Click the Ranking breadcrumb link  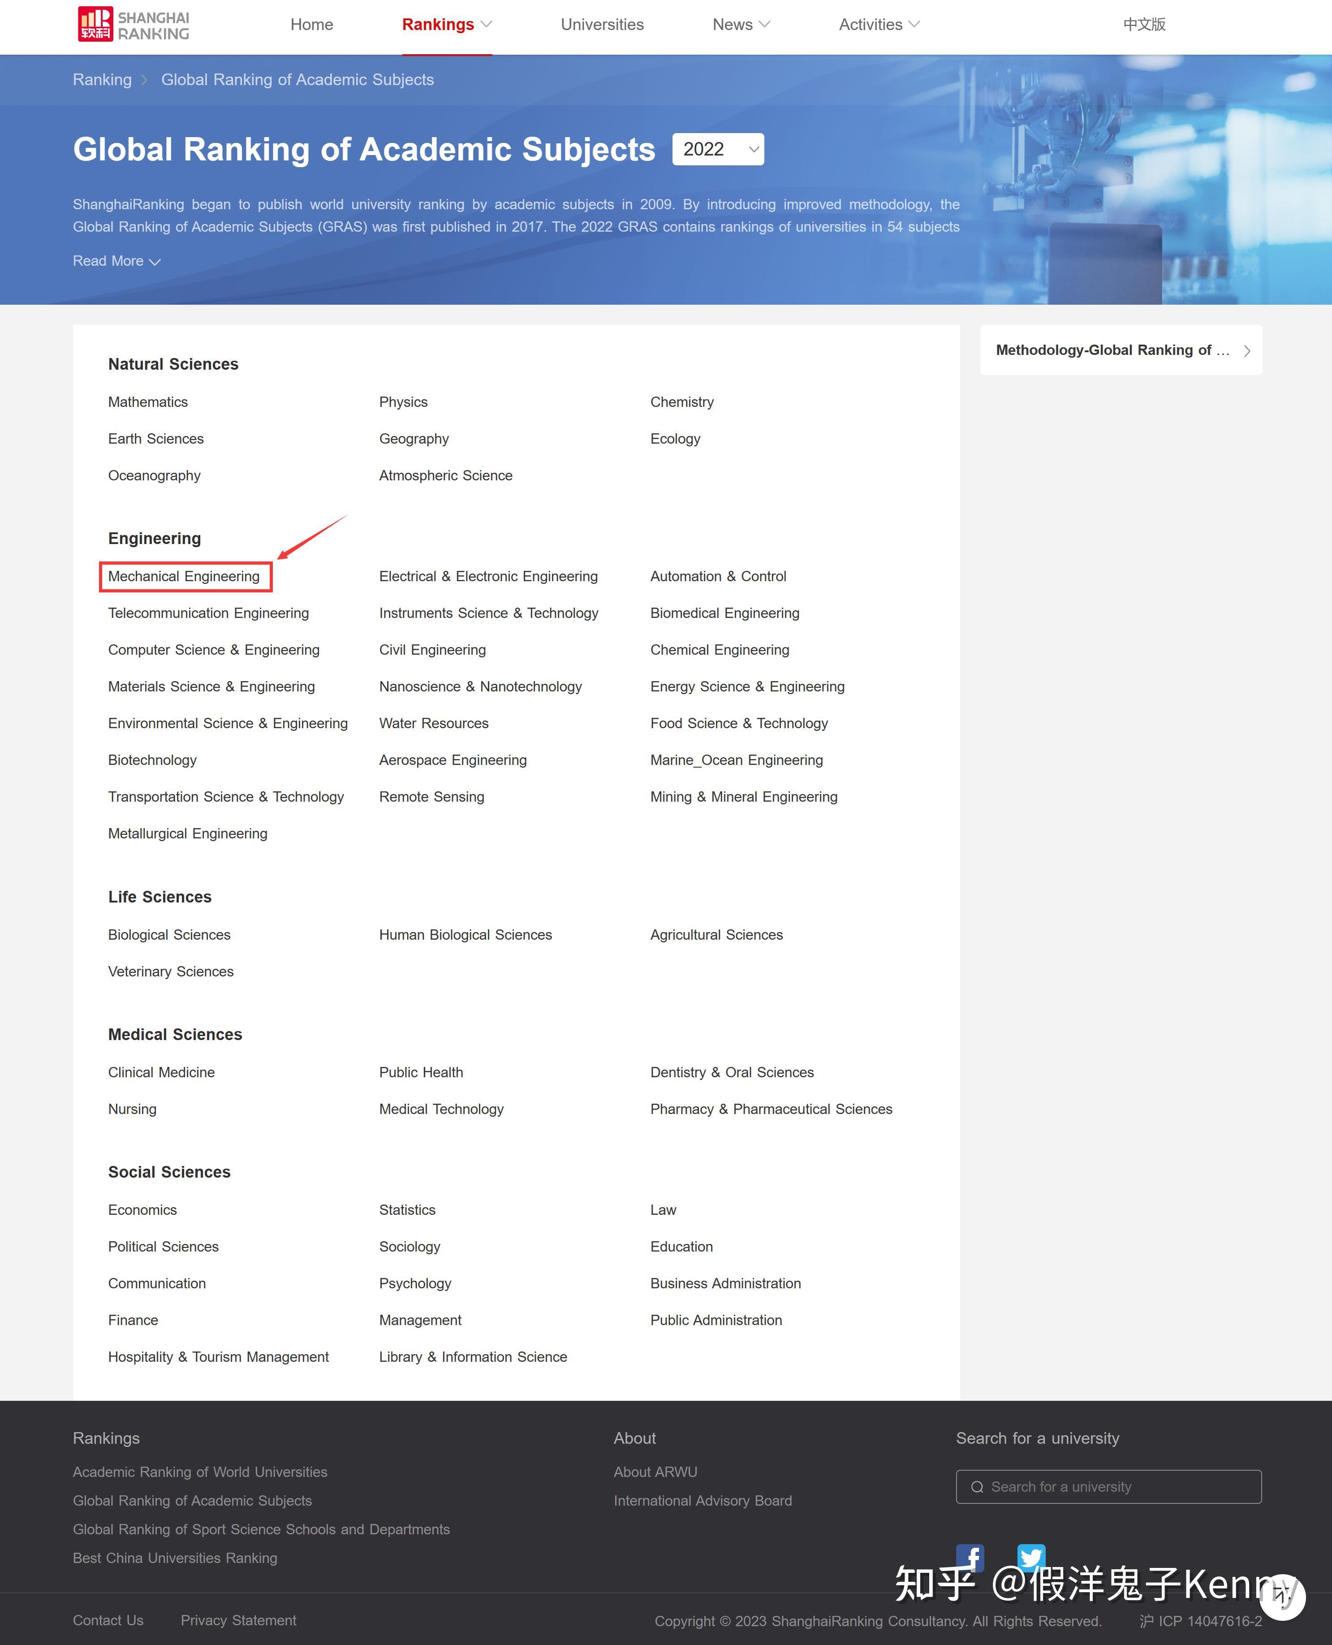point(102,80)
